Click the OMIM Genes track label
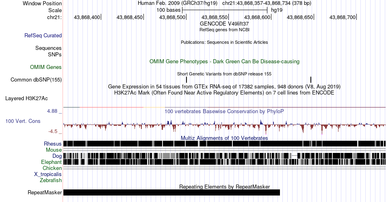386x202 pixels. [46, 67]
